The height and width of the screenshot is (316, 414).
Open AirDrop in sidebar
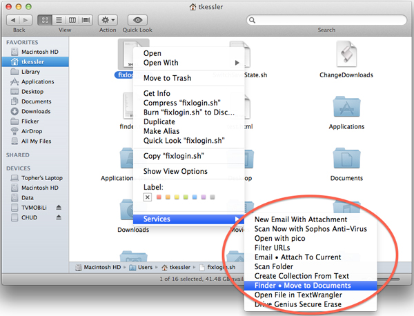click(x=35, y=131)
